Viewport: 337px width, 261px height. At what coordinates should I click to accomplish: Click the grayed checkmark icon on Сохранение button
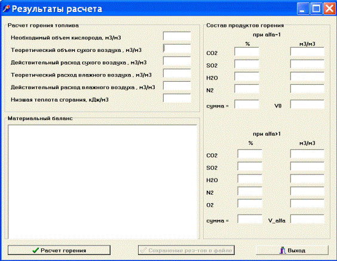click(143, 250)
